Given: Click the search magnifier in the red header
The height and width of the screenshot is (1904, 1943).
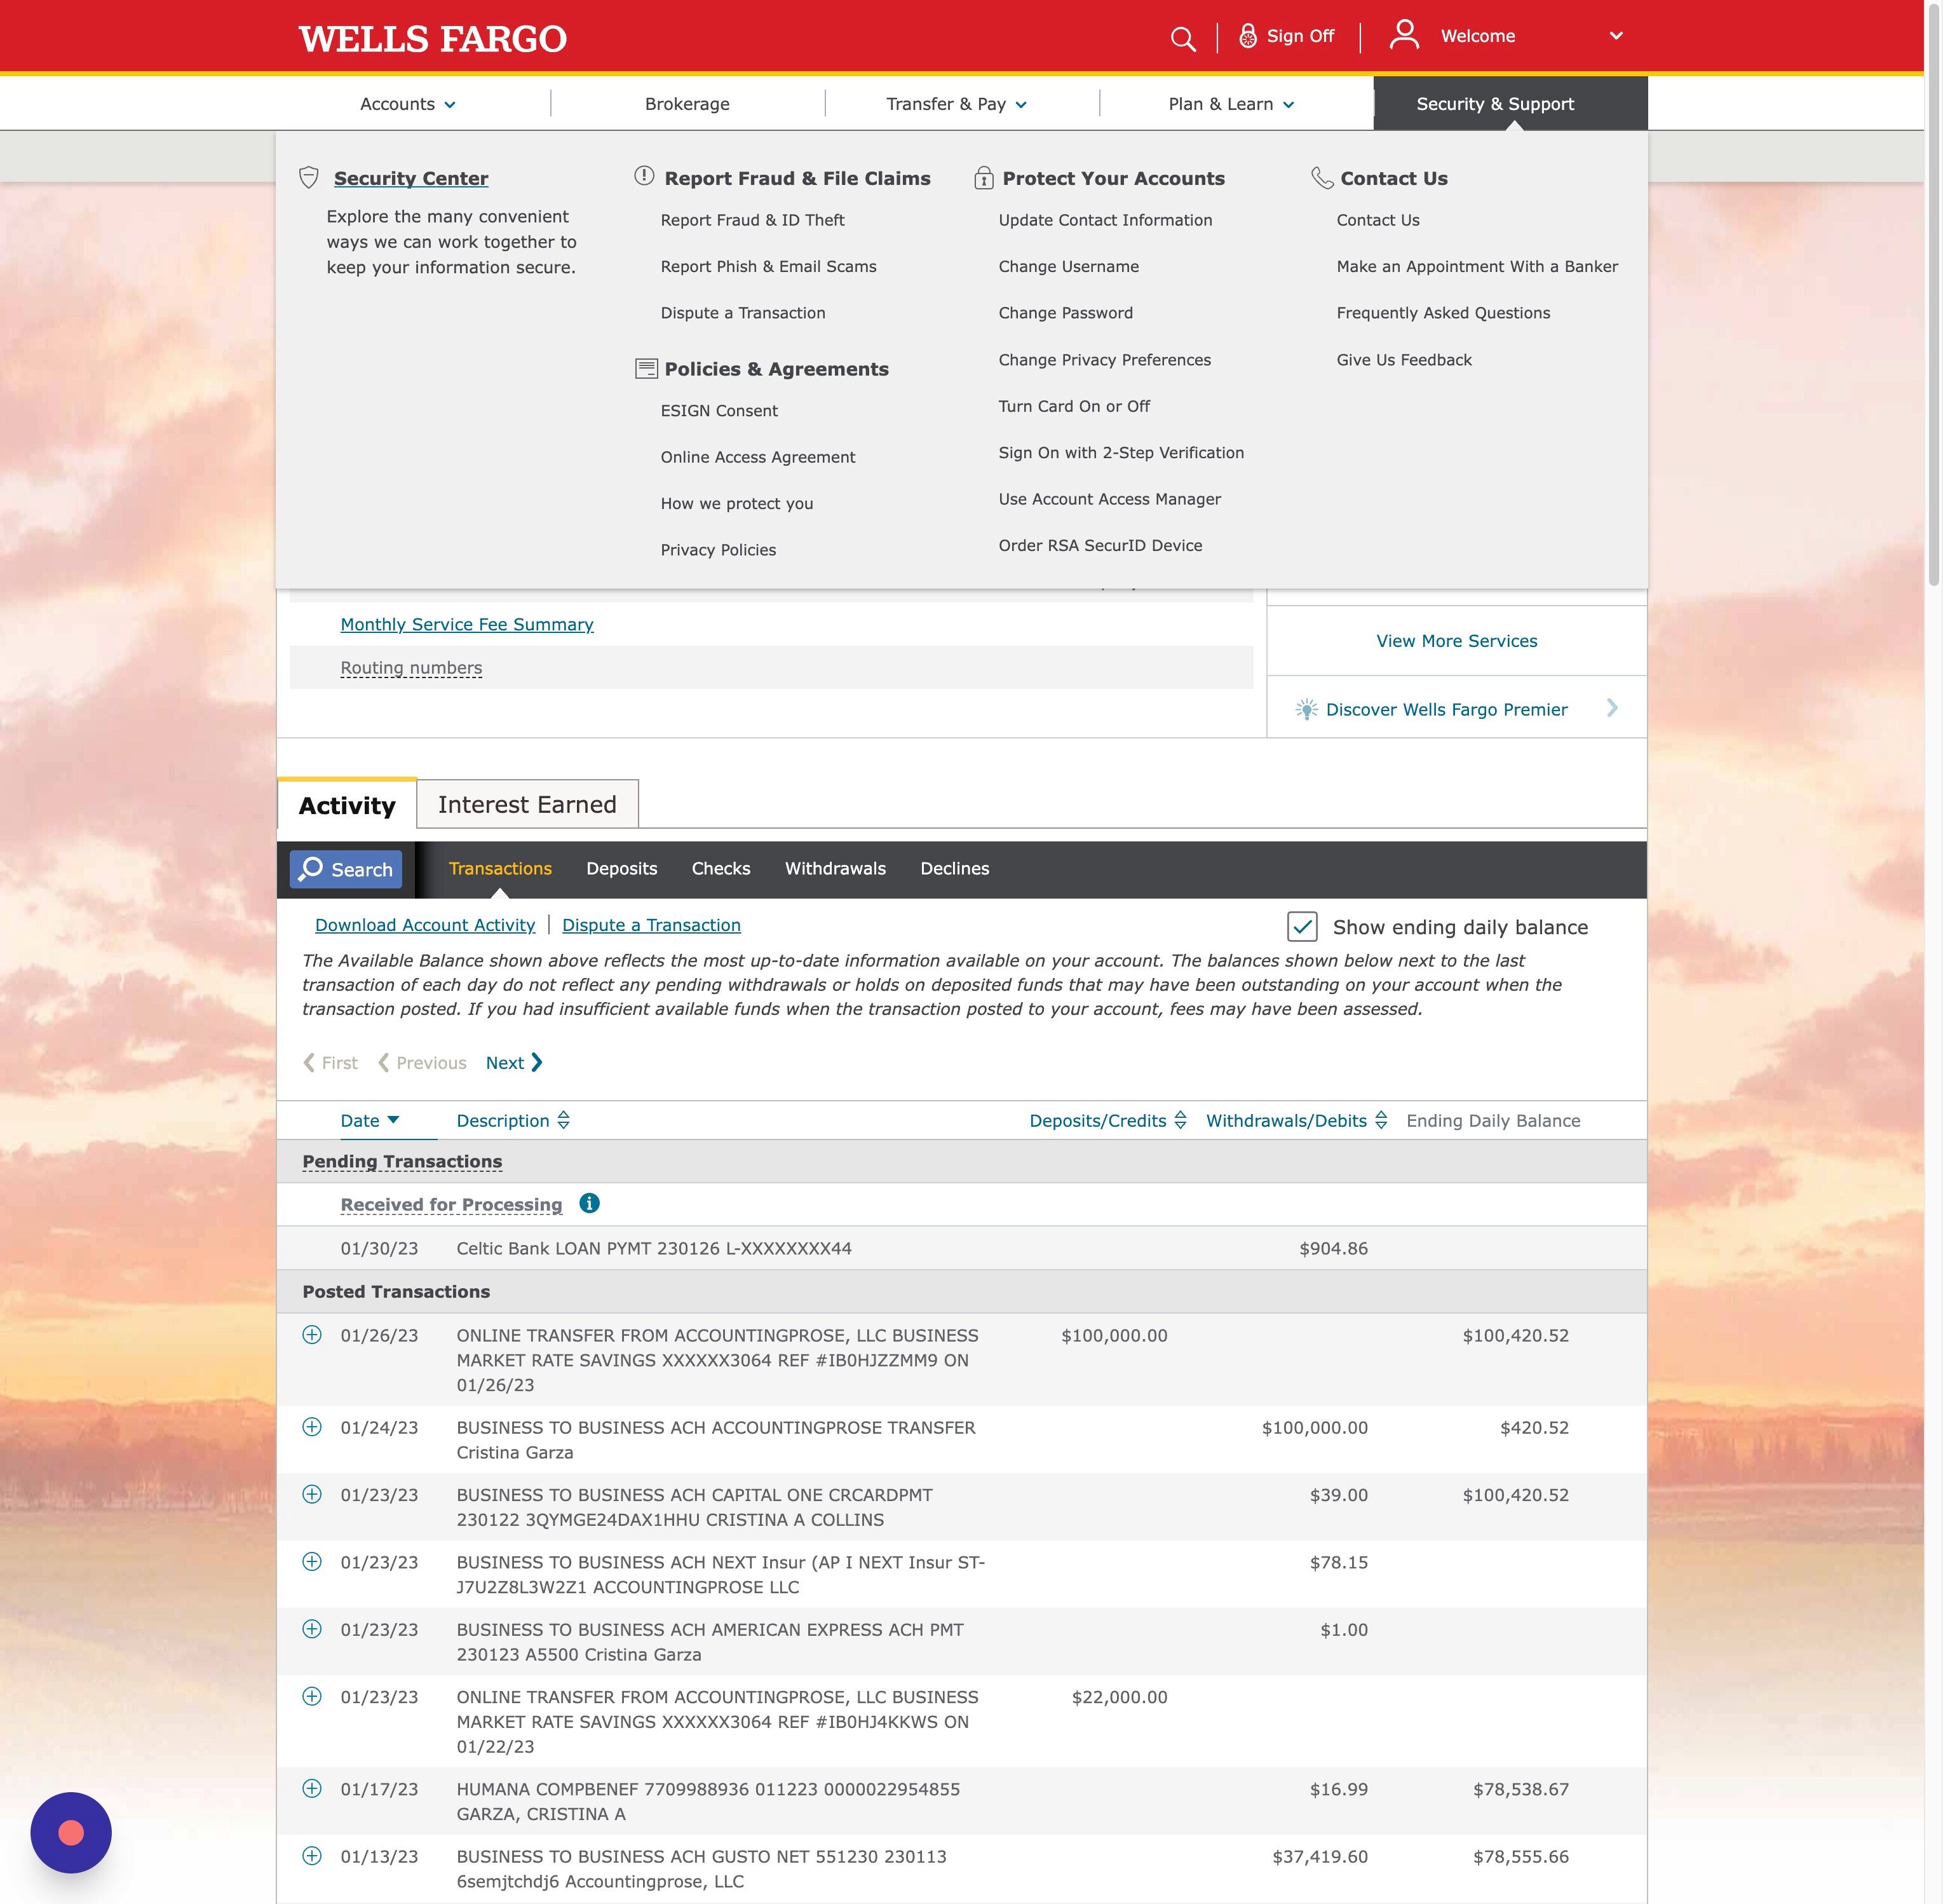Looking at the screenshot, I should pos(1184,37).
